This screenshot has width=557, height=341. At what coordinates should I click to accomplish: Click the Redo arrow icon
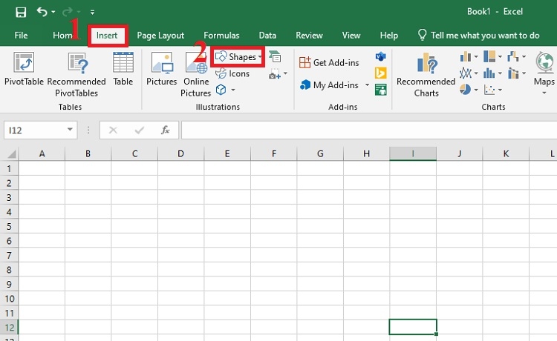point(67,12)
